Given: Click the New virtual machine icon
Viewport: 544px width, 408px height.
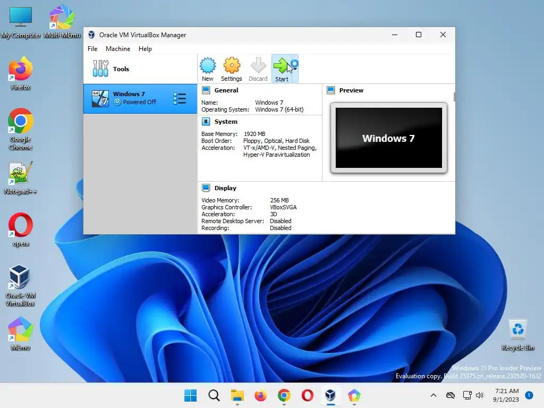Looking at the screenshot, I should coord(208,69).
